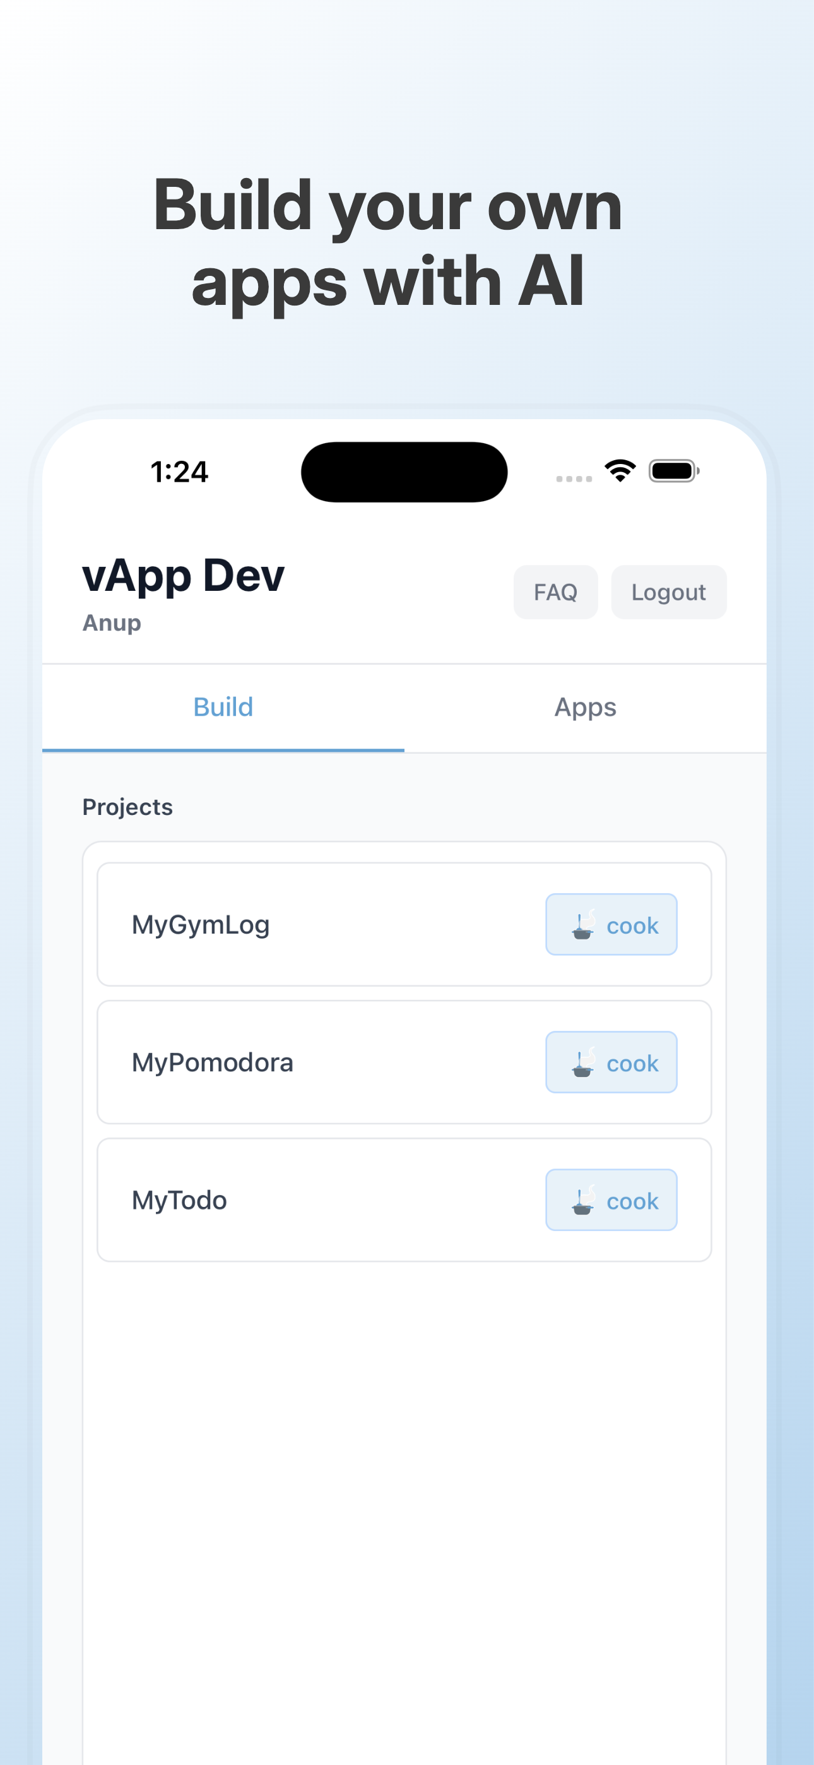Select the MyTodo project name

(x=179, y=1201)
